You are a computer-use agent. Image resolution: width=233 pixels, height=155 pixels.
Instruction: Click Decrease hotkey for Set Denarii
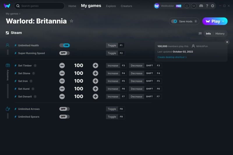(x=145, y=97)
